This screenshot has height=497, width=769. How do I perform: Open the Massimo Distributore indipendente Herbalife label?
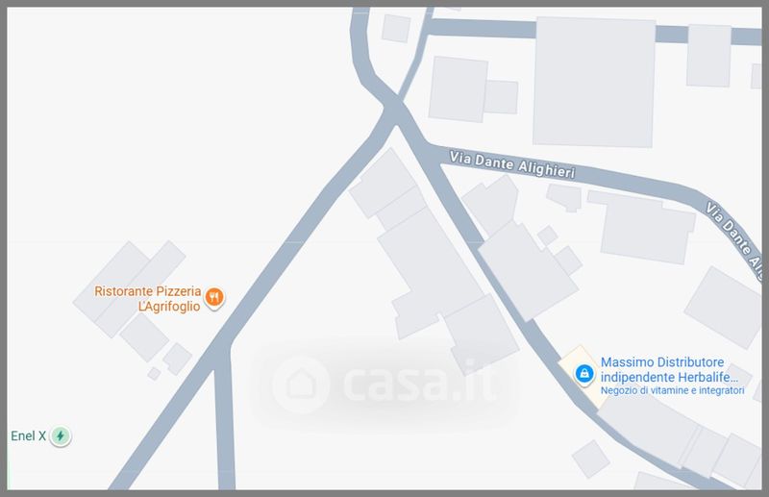[669, 370]
